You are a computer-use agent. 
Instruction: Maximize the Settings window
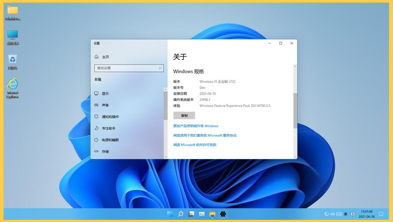[x=281, y=43]
